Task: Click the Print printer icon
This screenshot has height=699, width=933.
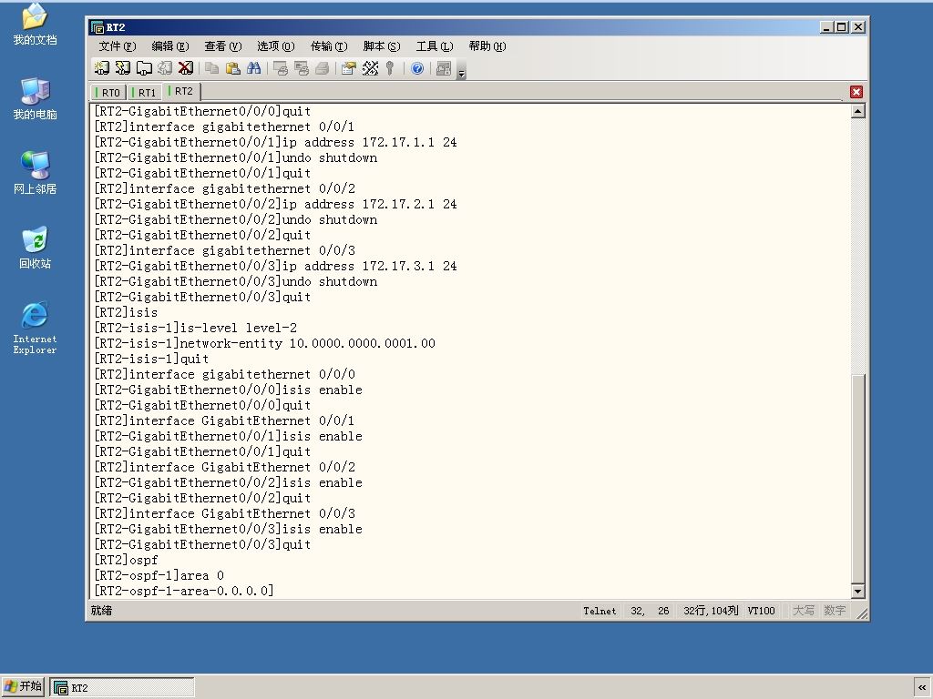Action: [323, 68]
